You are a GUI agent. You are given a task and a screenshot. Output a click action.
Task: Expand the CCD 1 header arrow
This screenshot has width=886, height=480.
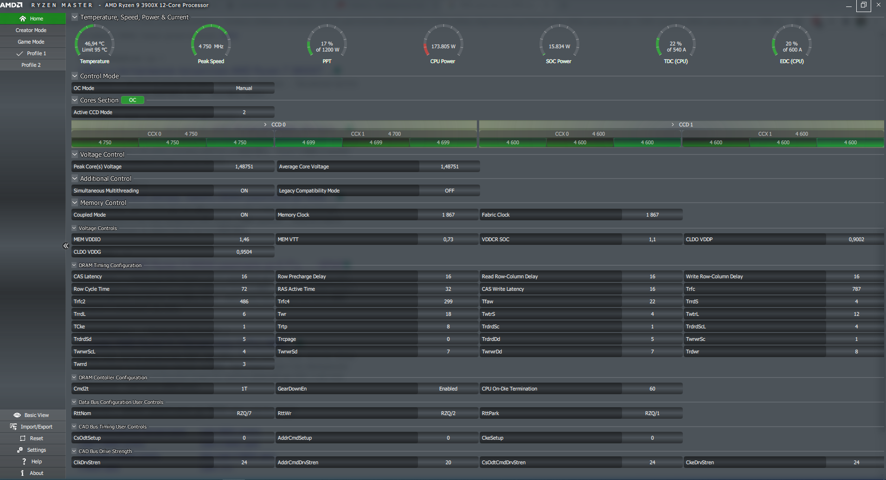click(673, 125)
